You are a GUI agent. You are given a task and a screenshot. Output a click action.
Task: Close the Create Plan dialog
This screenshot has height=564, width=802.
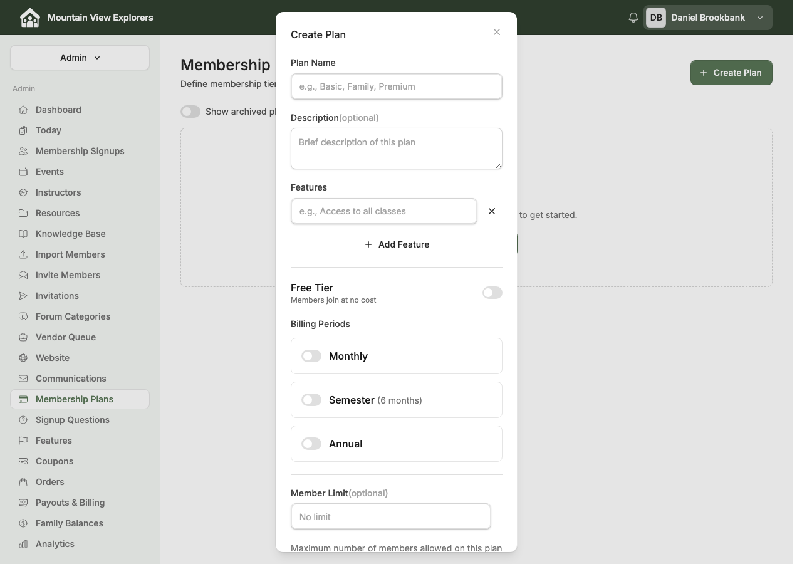click(x=497, y=32)
